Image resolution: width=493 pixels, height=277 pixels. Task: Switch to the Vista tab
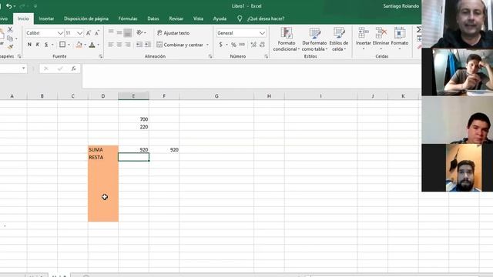pyautogui.click(x=198, y=18)
